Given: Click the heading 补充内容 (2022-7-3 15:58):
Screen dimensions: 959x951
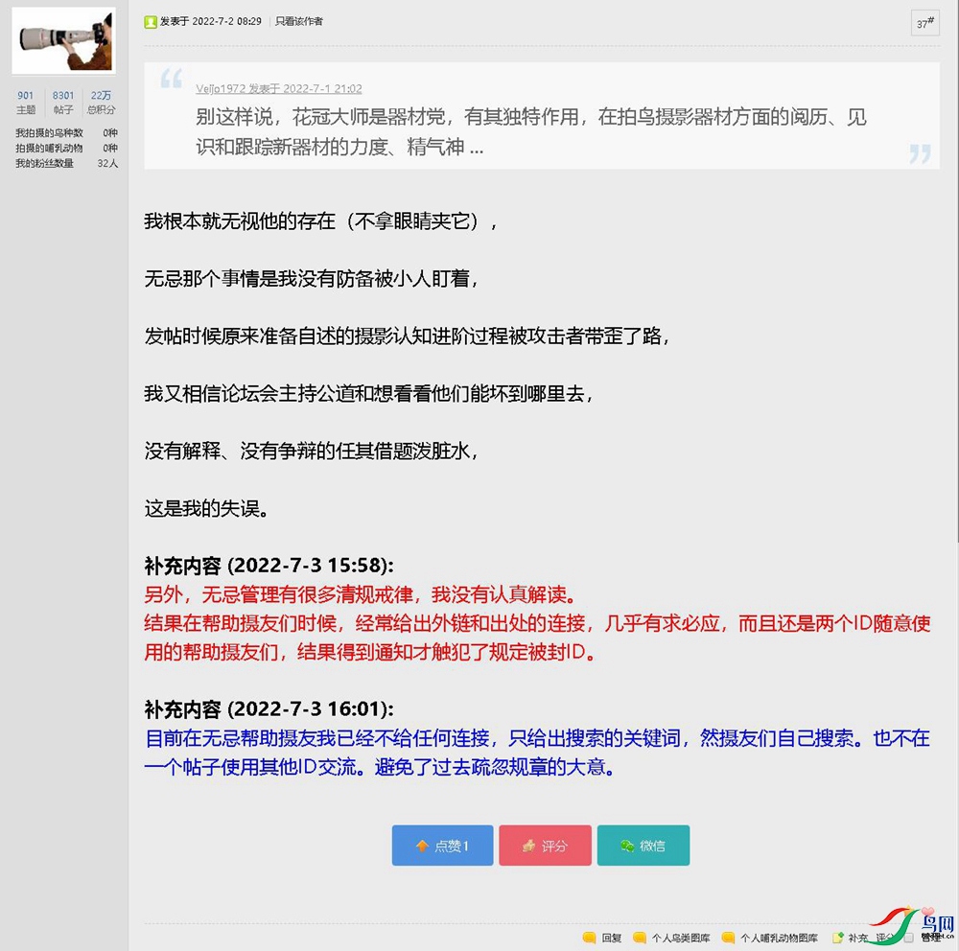Looking at the screenshot, I should click(x=269, y=566).
